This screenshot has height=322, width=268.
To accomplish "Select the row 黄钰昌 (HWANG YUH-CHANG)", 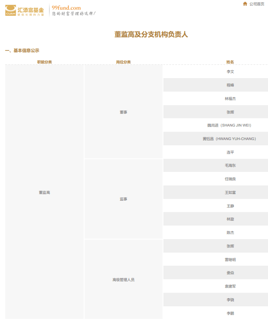I will pyautogui.click(x=229, y=139).
